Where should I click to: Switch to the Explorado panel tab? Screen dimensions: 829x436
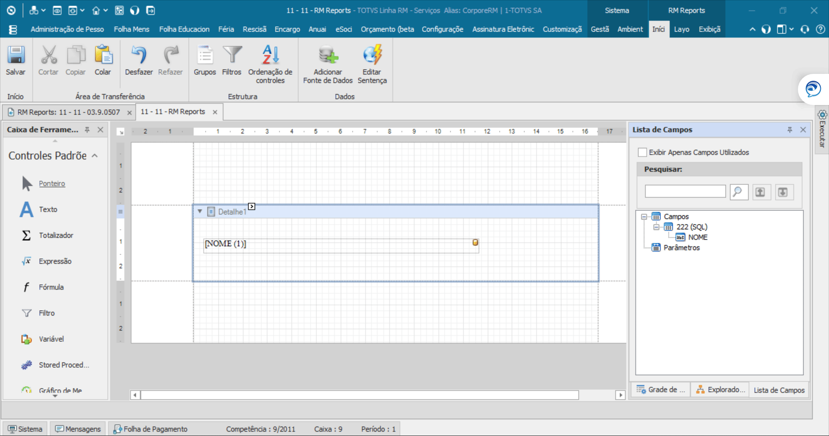[x=719, y=389]
